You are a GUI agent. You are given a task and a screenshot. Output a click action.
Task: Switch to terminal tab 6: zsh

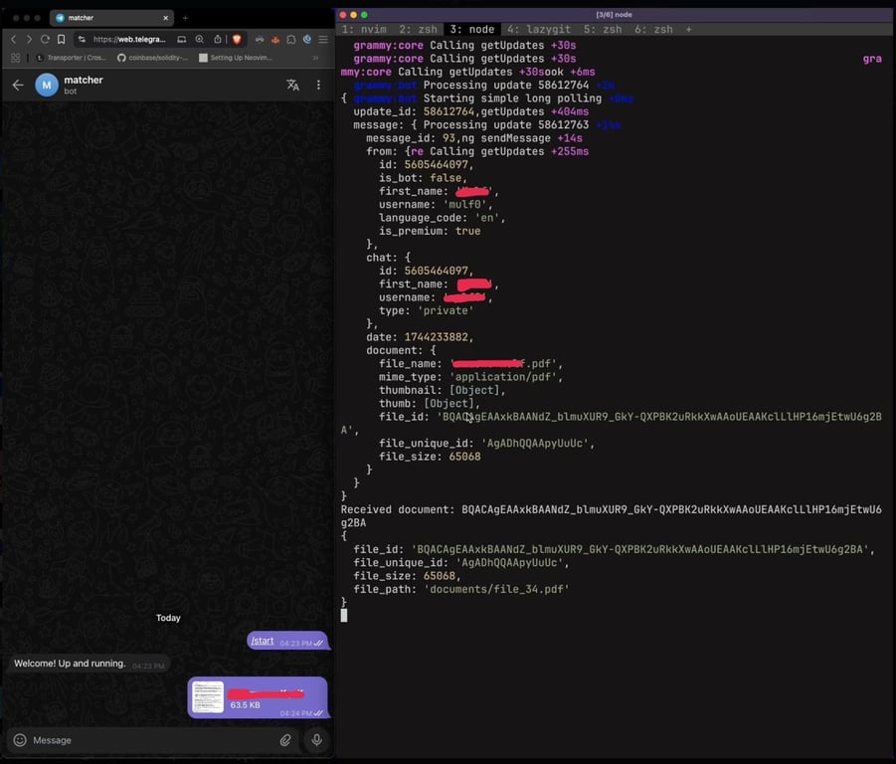click(x=653, y=29)
